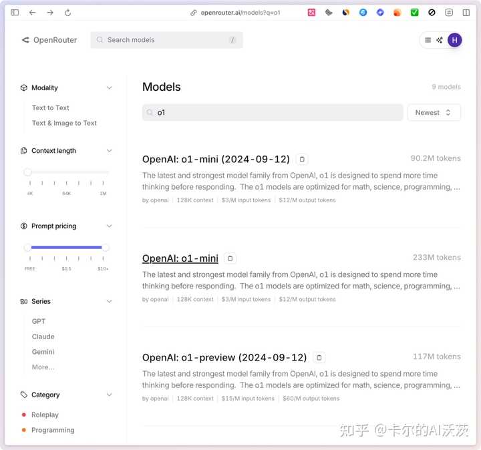This screenshot has height=450, width=481.
Task: Click the "90.2M tokens" label
Action: point(436,158)
